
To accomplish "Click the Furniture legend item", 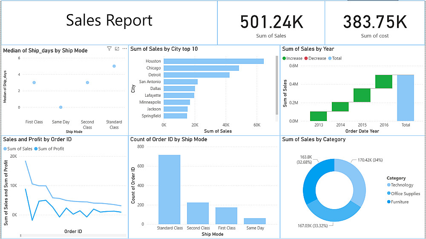I will click(x=398, y=202).
